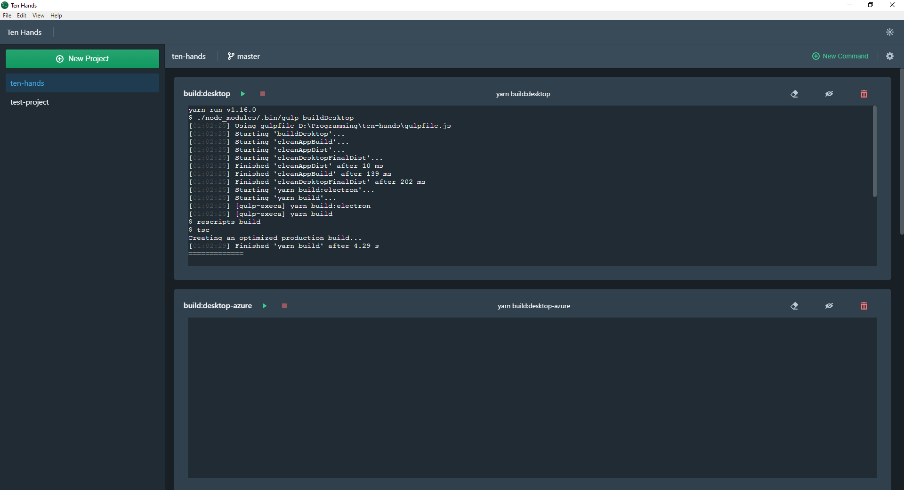Screen dimensions: 904x490
Task: Toggle build:desktop-azure output visibility
Action: point(829,306)
